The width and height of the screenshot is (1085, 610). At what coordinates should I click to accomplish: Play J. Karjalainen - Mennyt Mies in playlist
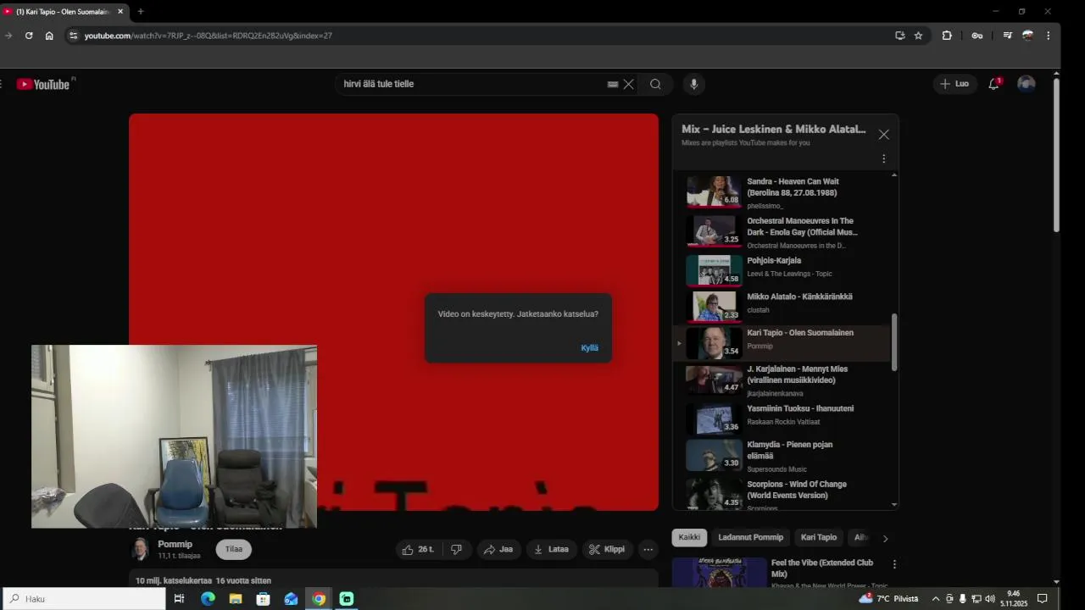pyautogui.click(x=782, y=380)
